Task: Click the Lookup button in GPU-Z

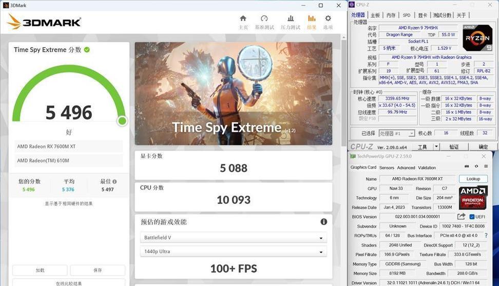Action: coord(473,178)
